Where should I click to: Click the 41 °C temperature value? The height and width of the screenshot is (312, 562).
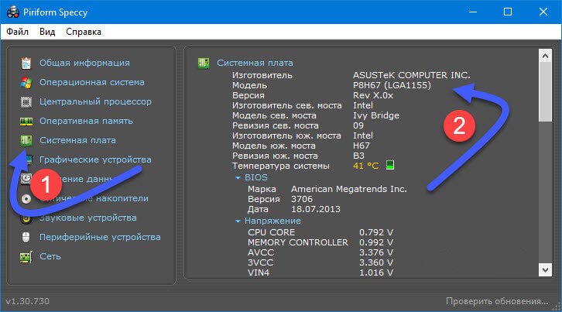(365, 166)
